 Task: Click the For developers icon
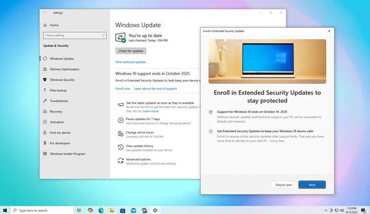point(45,143)
